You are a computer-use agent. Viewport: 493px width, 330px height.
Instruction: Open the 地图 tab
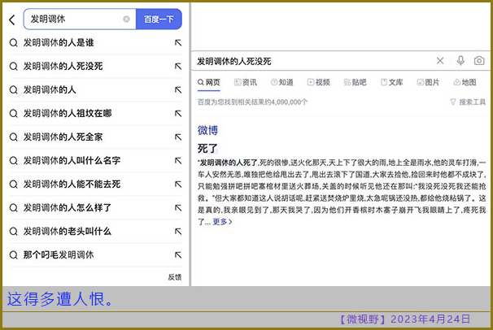pos(464,82)
